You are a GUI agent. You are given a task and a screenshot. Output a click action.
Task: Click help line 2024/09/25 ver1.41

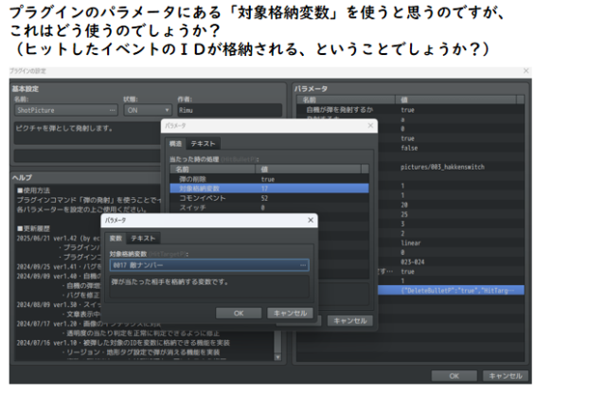[58, 267]
